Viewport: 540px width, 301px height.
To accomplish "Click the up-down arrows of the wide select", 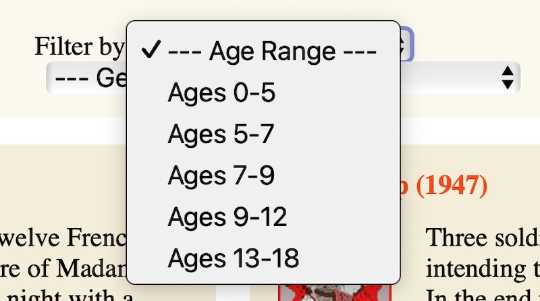I will (x=508, y=78).
